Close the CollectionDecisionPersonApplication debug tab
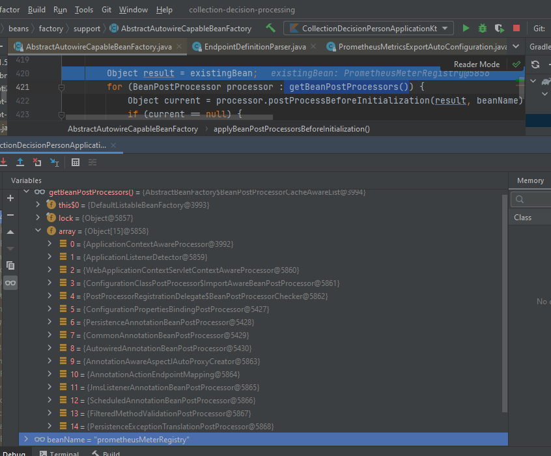The height and width of the screenshot is (456, 551). [113, 145]
